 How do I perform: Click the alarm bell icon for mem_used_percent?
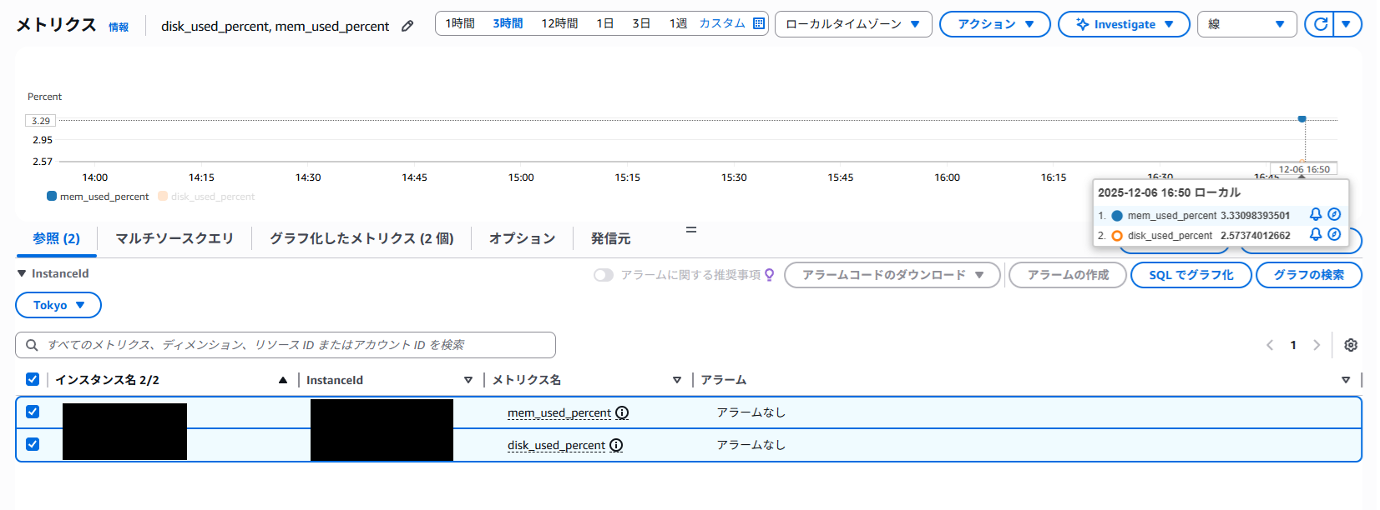(1316, 214)
